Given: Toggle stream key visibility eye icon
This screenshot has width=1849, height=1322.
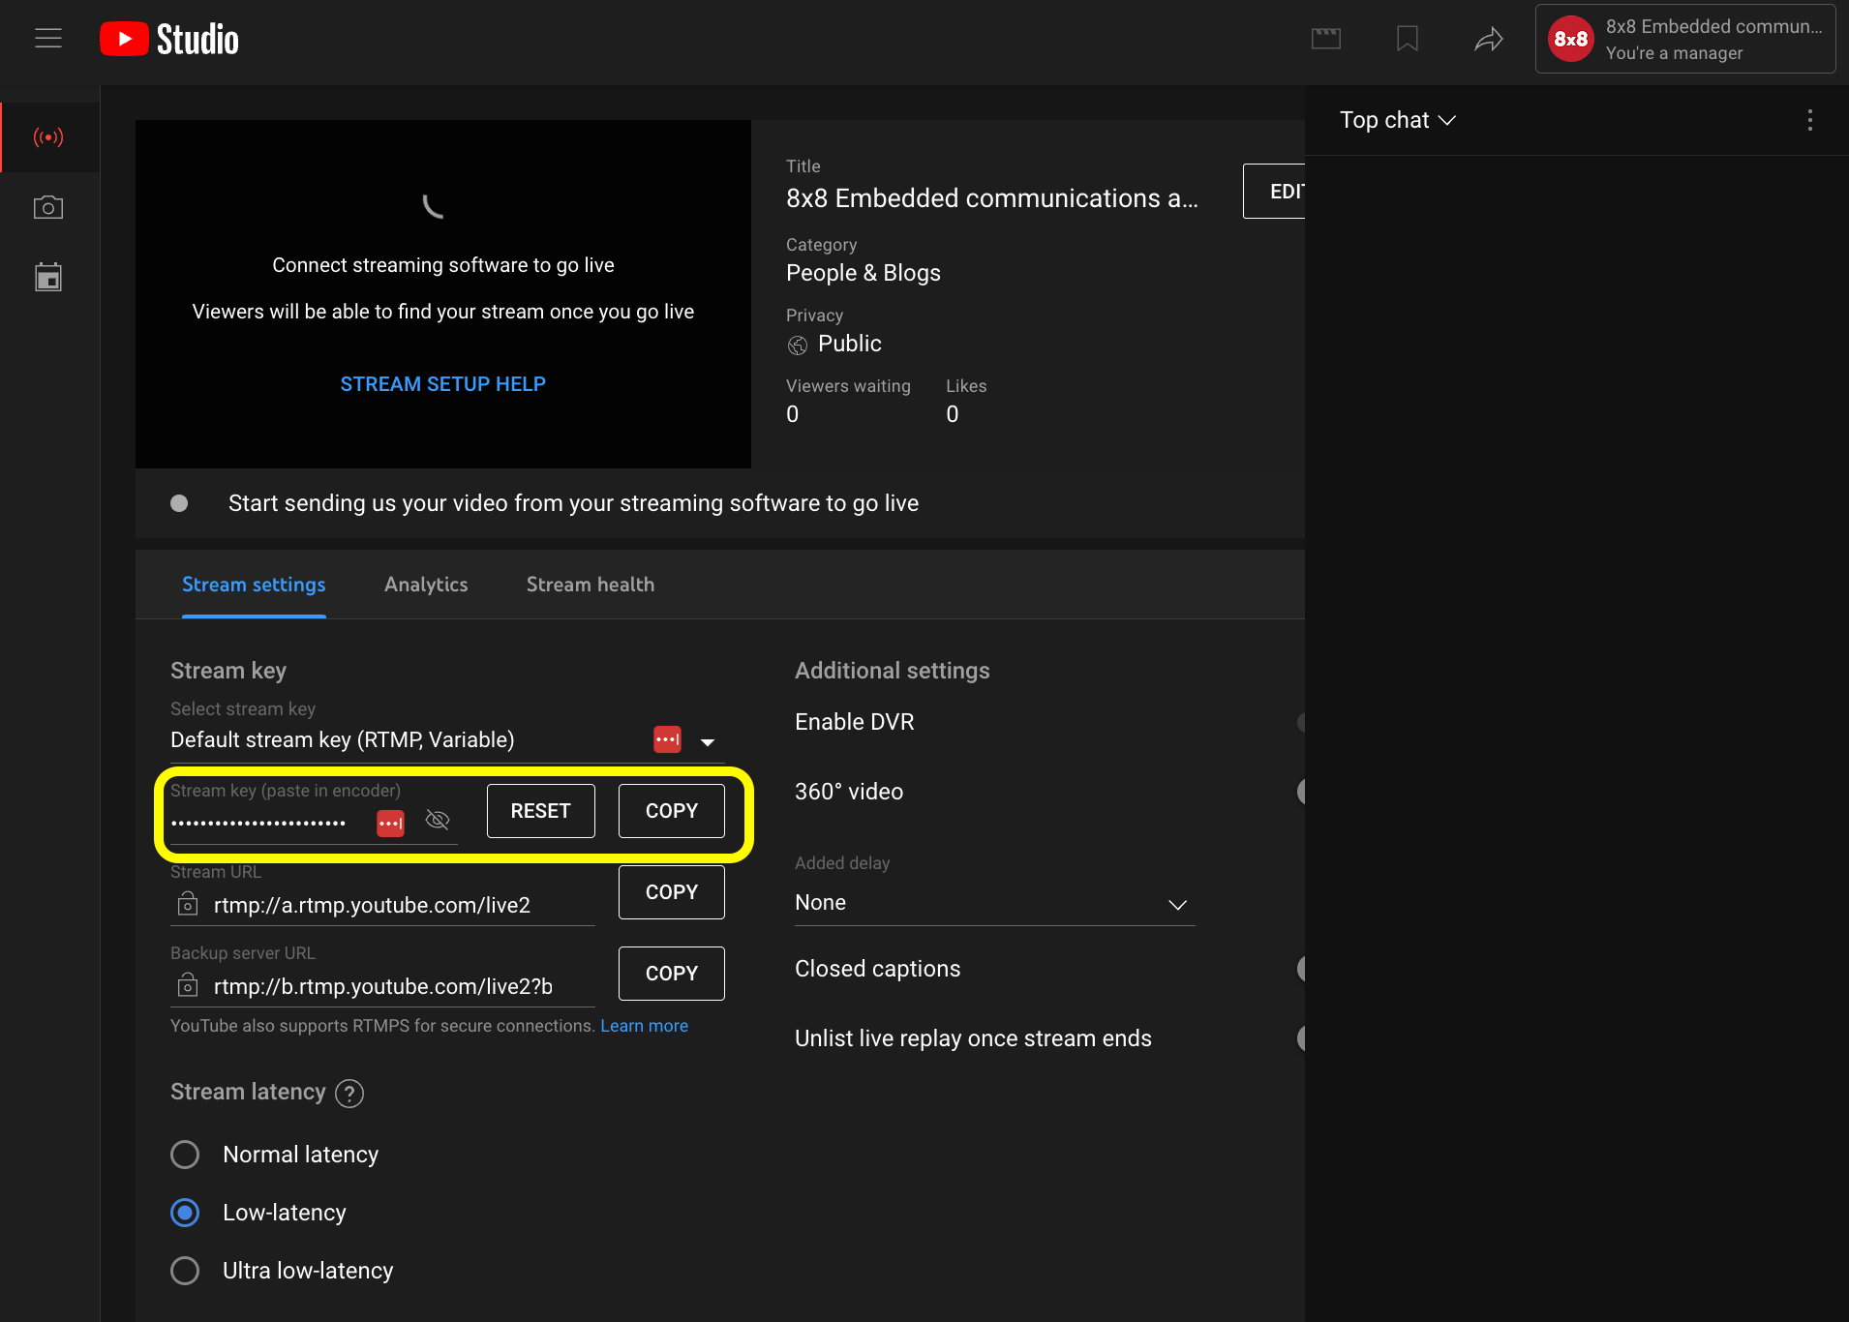Looking at the screenshot, I should point(438,821).
